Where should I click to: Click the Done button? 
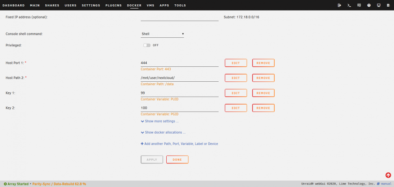177,159
